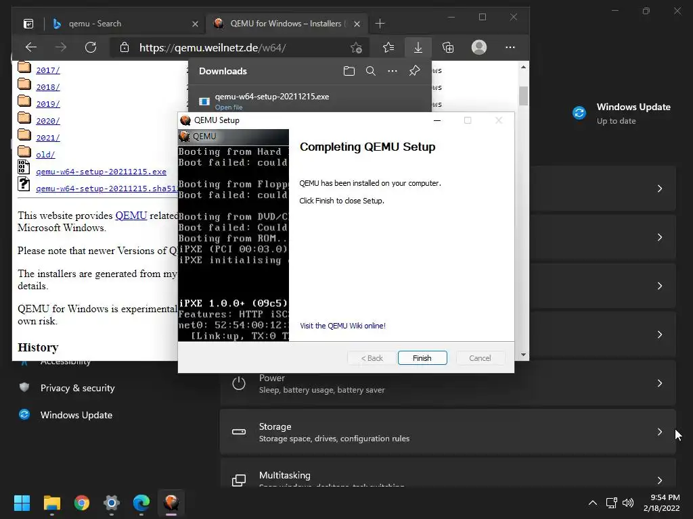Open the 2019/ folder link
Image resolution: width=693 pixels, height=519 pixels.
[48, 104]
